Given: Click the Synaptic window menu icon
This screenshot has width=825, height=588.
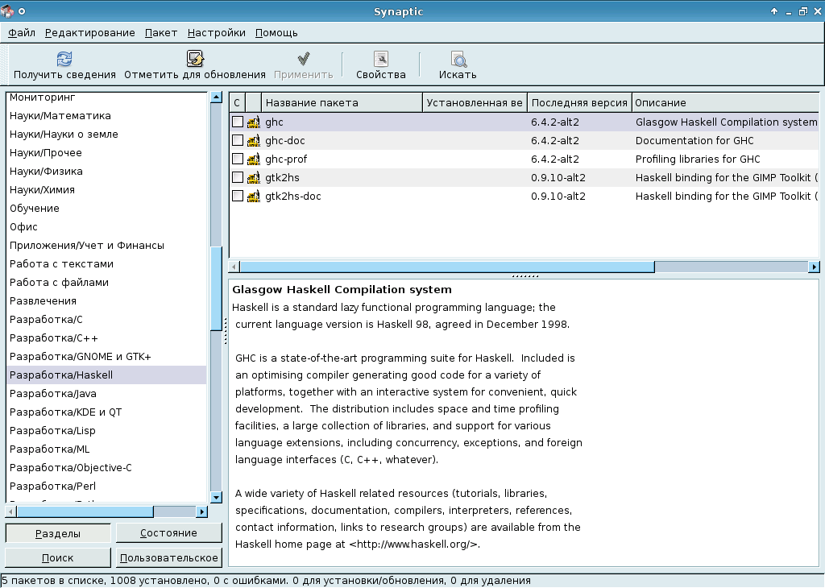Looking at the screenshot, I should [x=7, y=11].
